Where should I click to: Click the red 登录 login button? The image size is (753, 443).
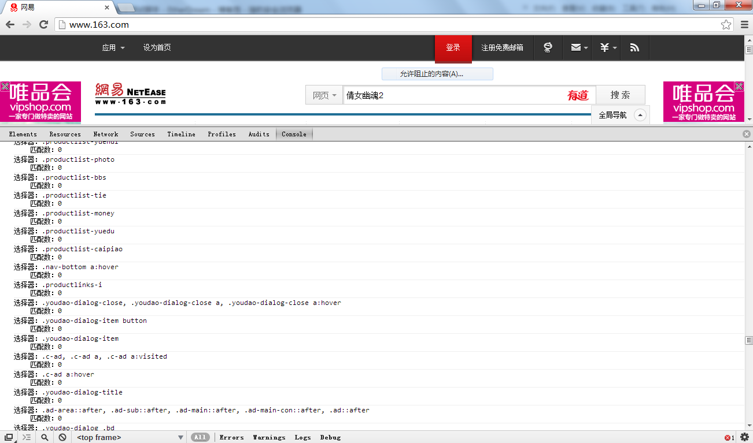453,48
